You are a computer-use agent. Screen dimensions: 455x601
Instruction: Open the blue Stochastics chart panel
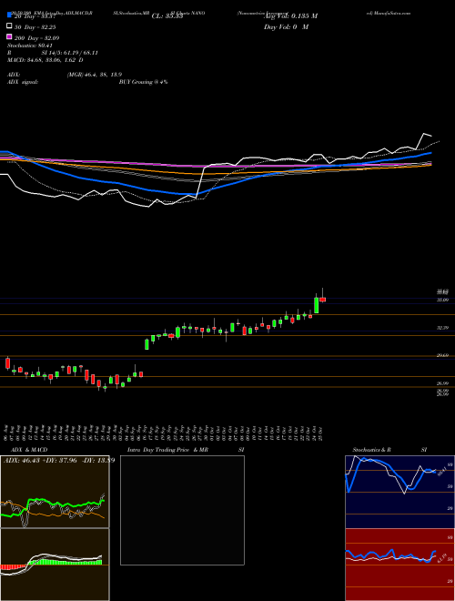(x=399, y=492)
